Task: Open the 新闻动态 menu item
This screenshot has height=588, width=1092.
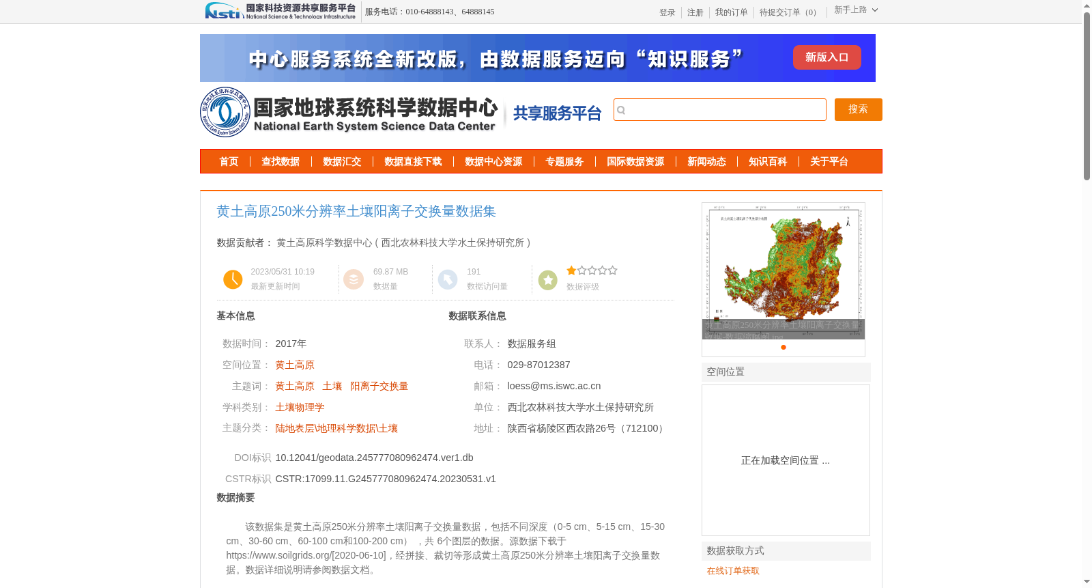Action: tap(706, 162)
